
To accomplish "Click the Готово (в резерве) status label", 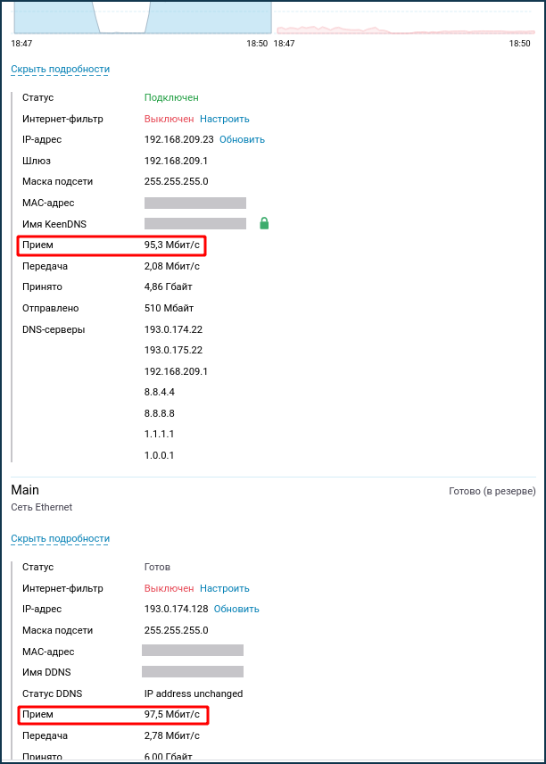I will [492, 491].
